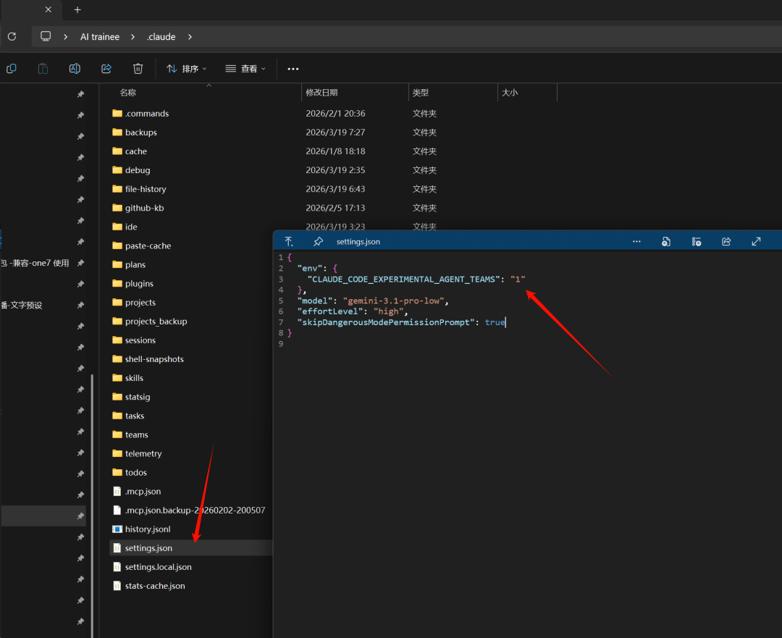782x638 pixels.
Task: Click the list settings icon in the preview header
Action: pos(697,242)
